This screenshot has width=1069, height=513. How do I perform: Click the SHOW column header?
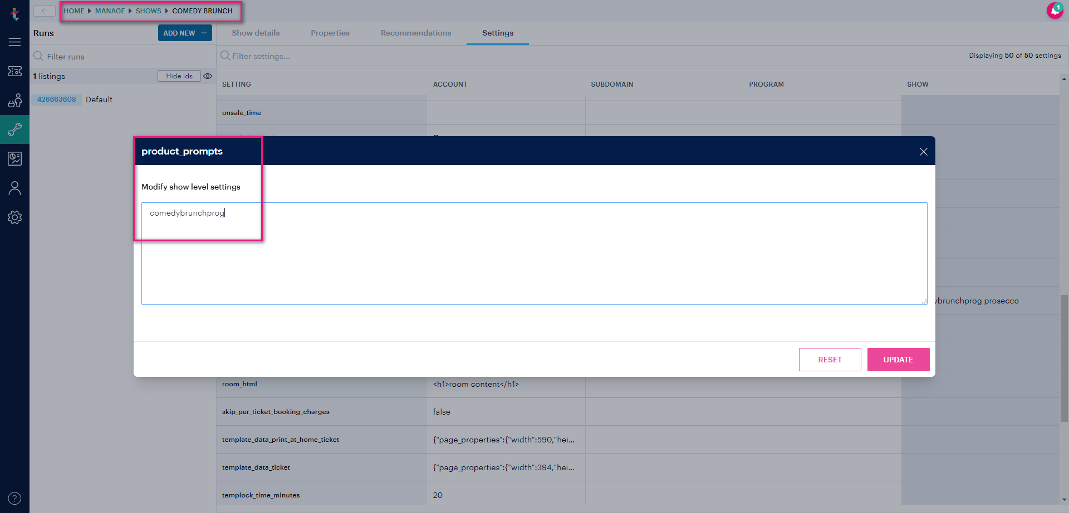tap(918, 84)
